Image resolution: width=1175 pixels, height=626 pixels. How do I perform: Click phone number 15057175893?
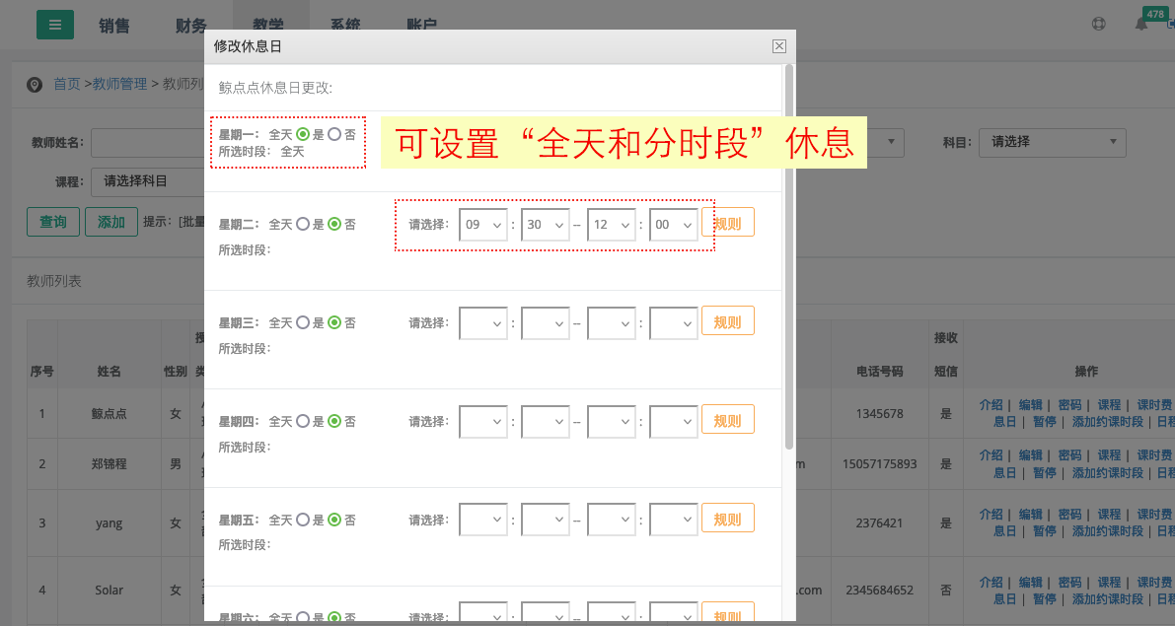pos(880,464)
